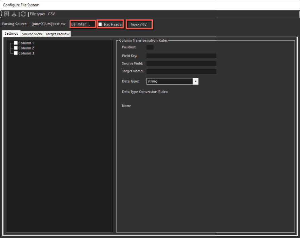Click the Refresh icon in the toolbar
Image resolution: width=300 pixels, height=238 pixels.
[23, 14]
